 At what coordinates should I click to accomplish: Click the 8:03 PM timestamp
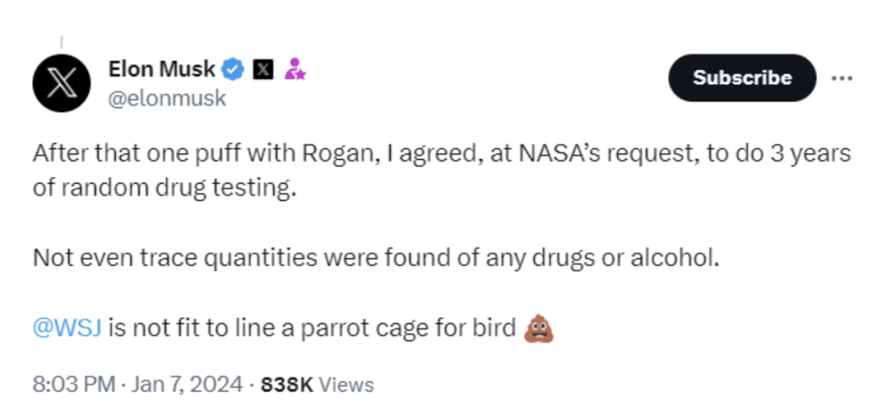pyautogui.click(x=74, y=385)
